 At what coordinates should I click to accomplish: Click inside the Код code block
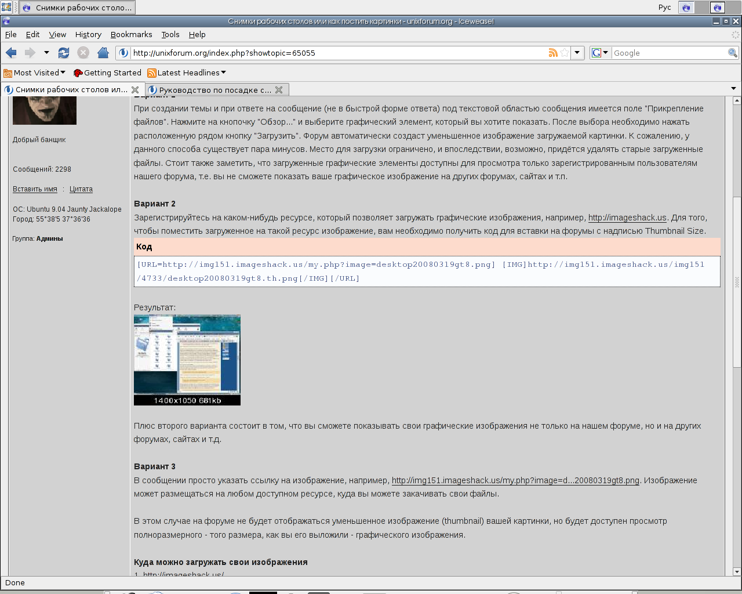coord(427,271)
